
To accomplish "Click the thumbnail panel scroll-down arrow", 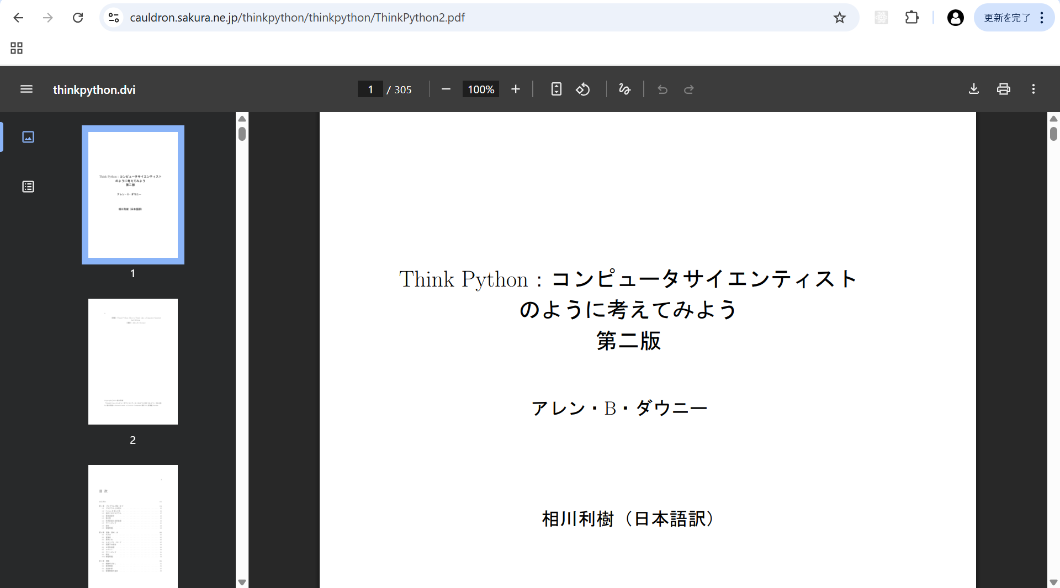I will click(x=242, y=582).
